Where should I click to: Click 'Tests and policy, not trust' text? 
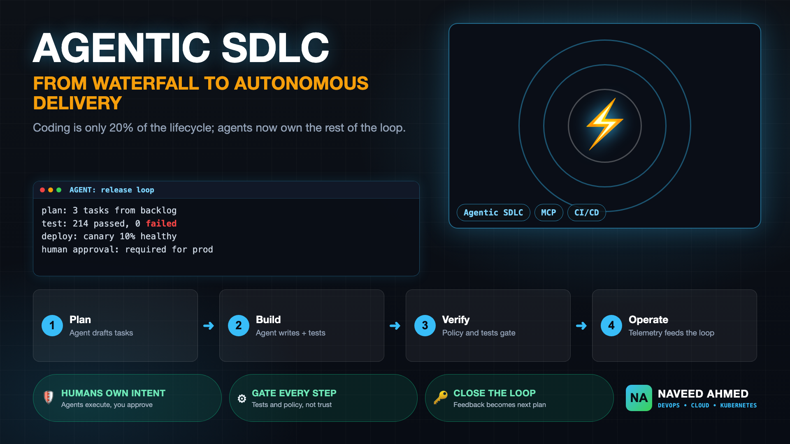click(292, 405)
